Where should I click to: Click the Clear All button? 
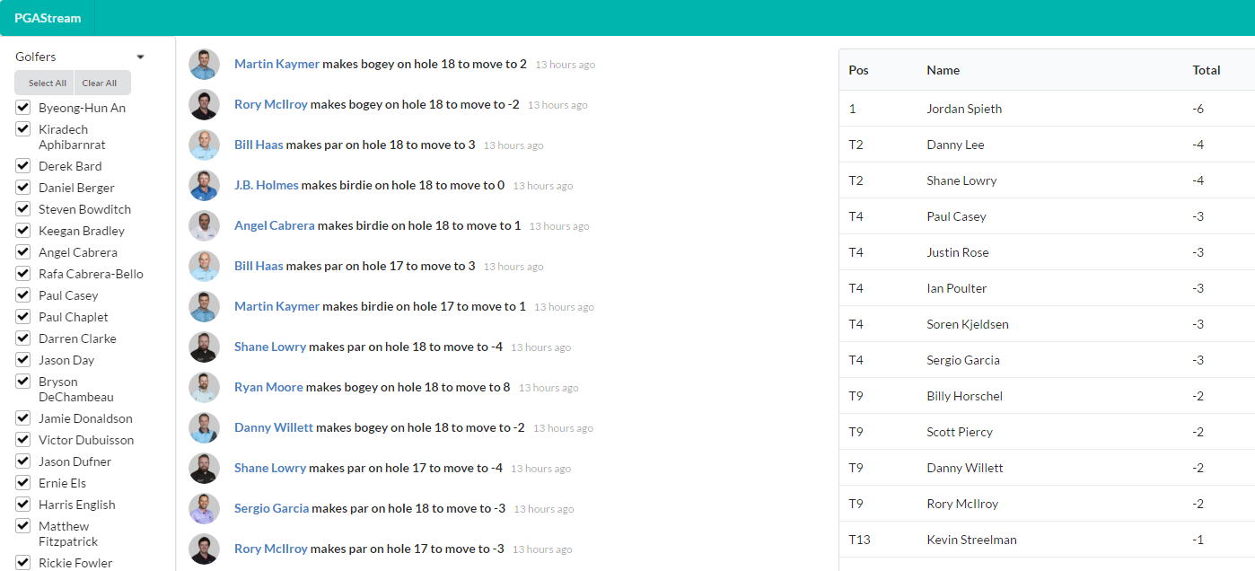pos(100,83)
